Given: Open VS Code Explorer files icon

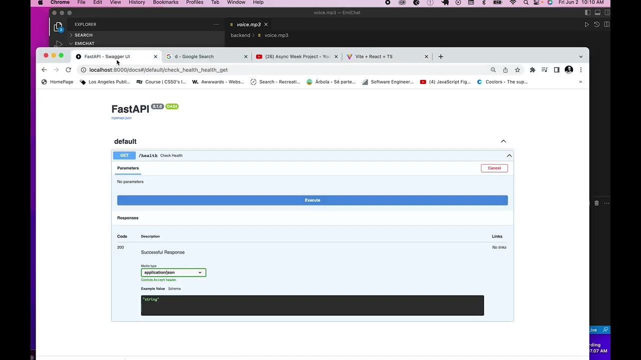Looking at the screenshot, I should (x=58, y=27).
